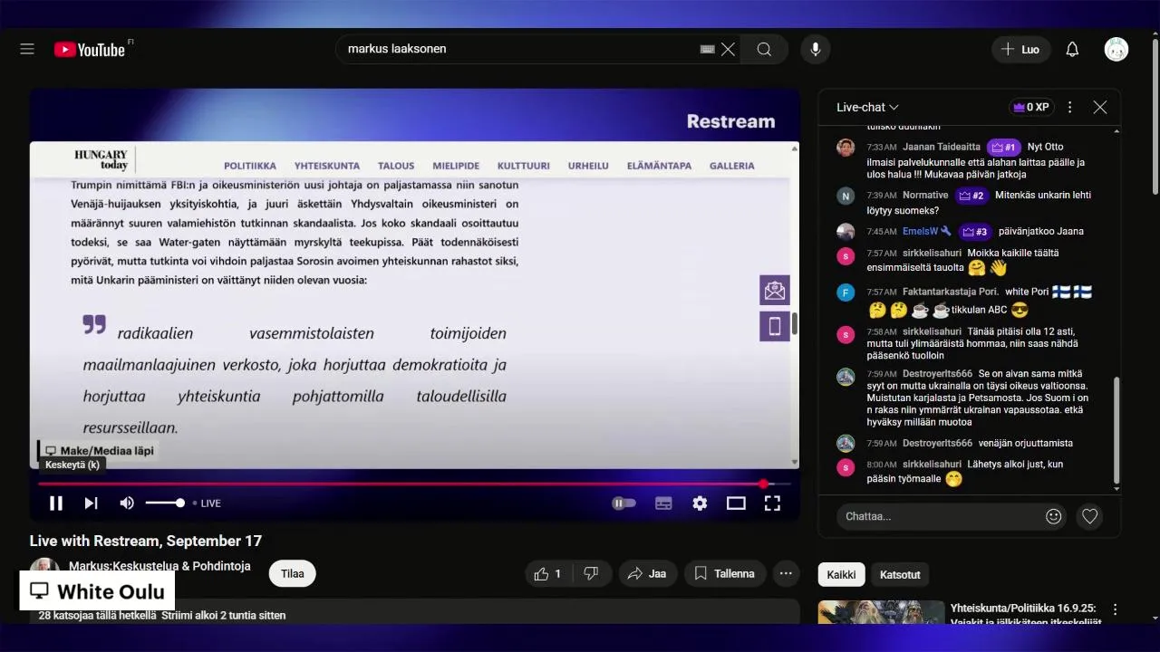1160x652 pixels.
Task: Click the Hungary today logo
Action: click(101, 159)
